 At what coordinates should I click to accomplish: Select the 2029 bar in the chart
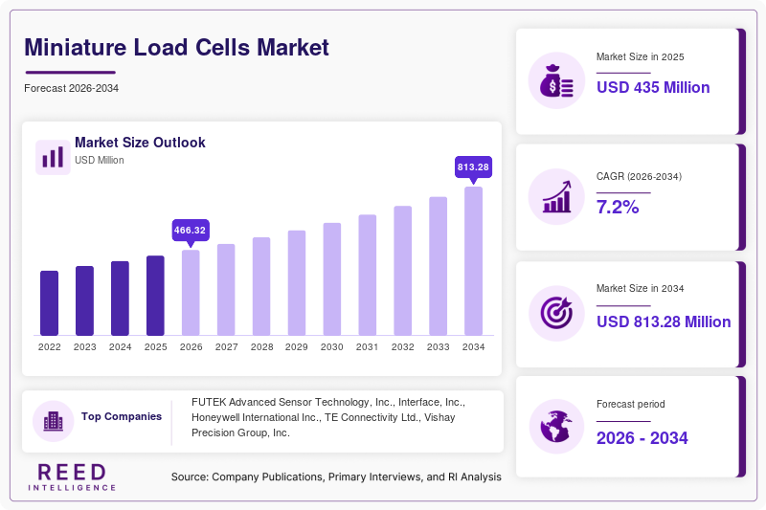(297, 282)
